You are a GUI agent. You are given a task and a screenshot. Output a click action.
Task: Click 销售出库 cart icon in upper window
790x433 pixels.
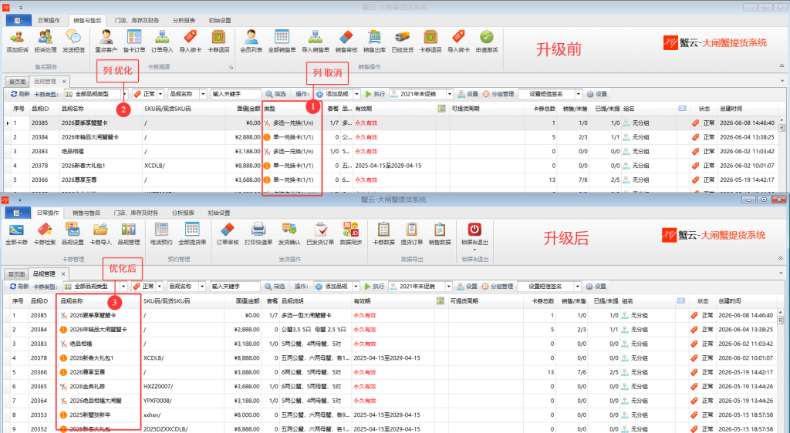click(x=374, y=37)
